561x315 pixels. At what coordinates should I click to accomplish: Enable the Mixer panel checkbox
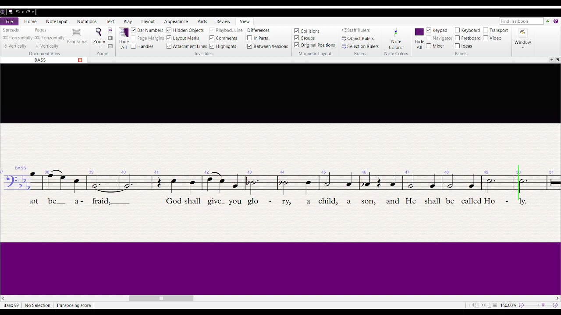tap(429, 46)
